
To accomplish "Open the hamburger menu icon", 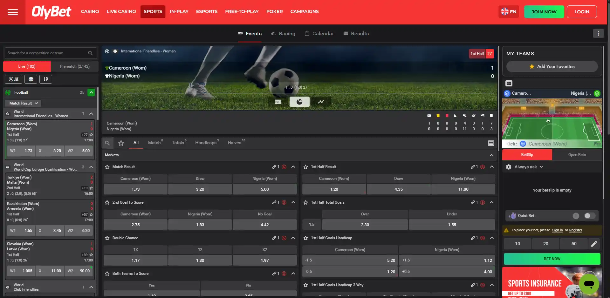I will click(13, 12).
